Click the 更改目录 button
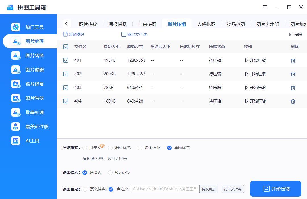 [209, 189]
